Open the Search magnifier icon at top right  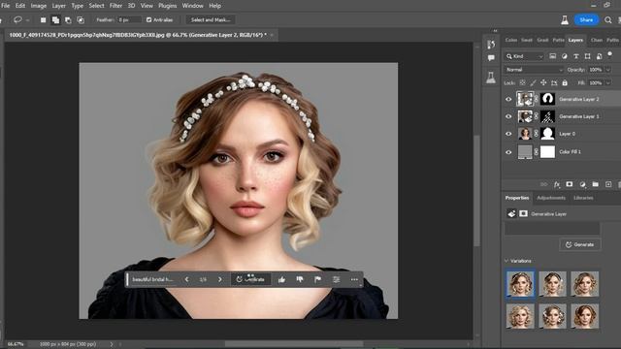pyautogui.click(x=608, y=19)
